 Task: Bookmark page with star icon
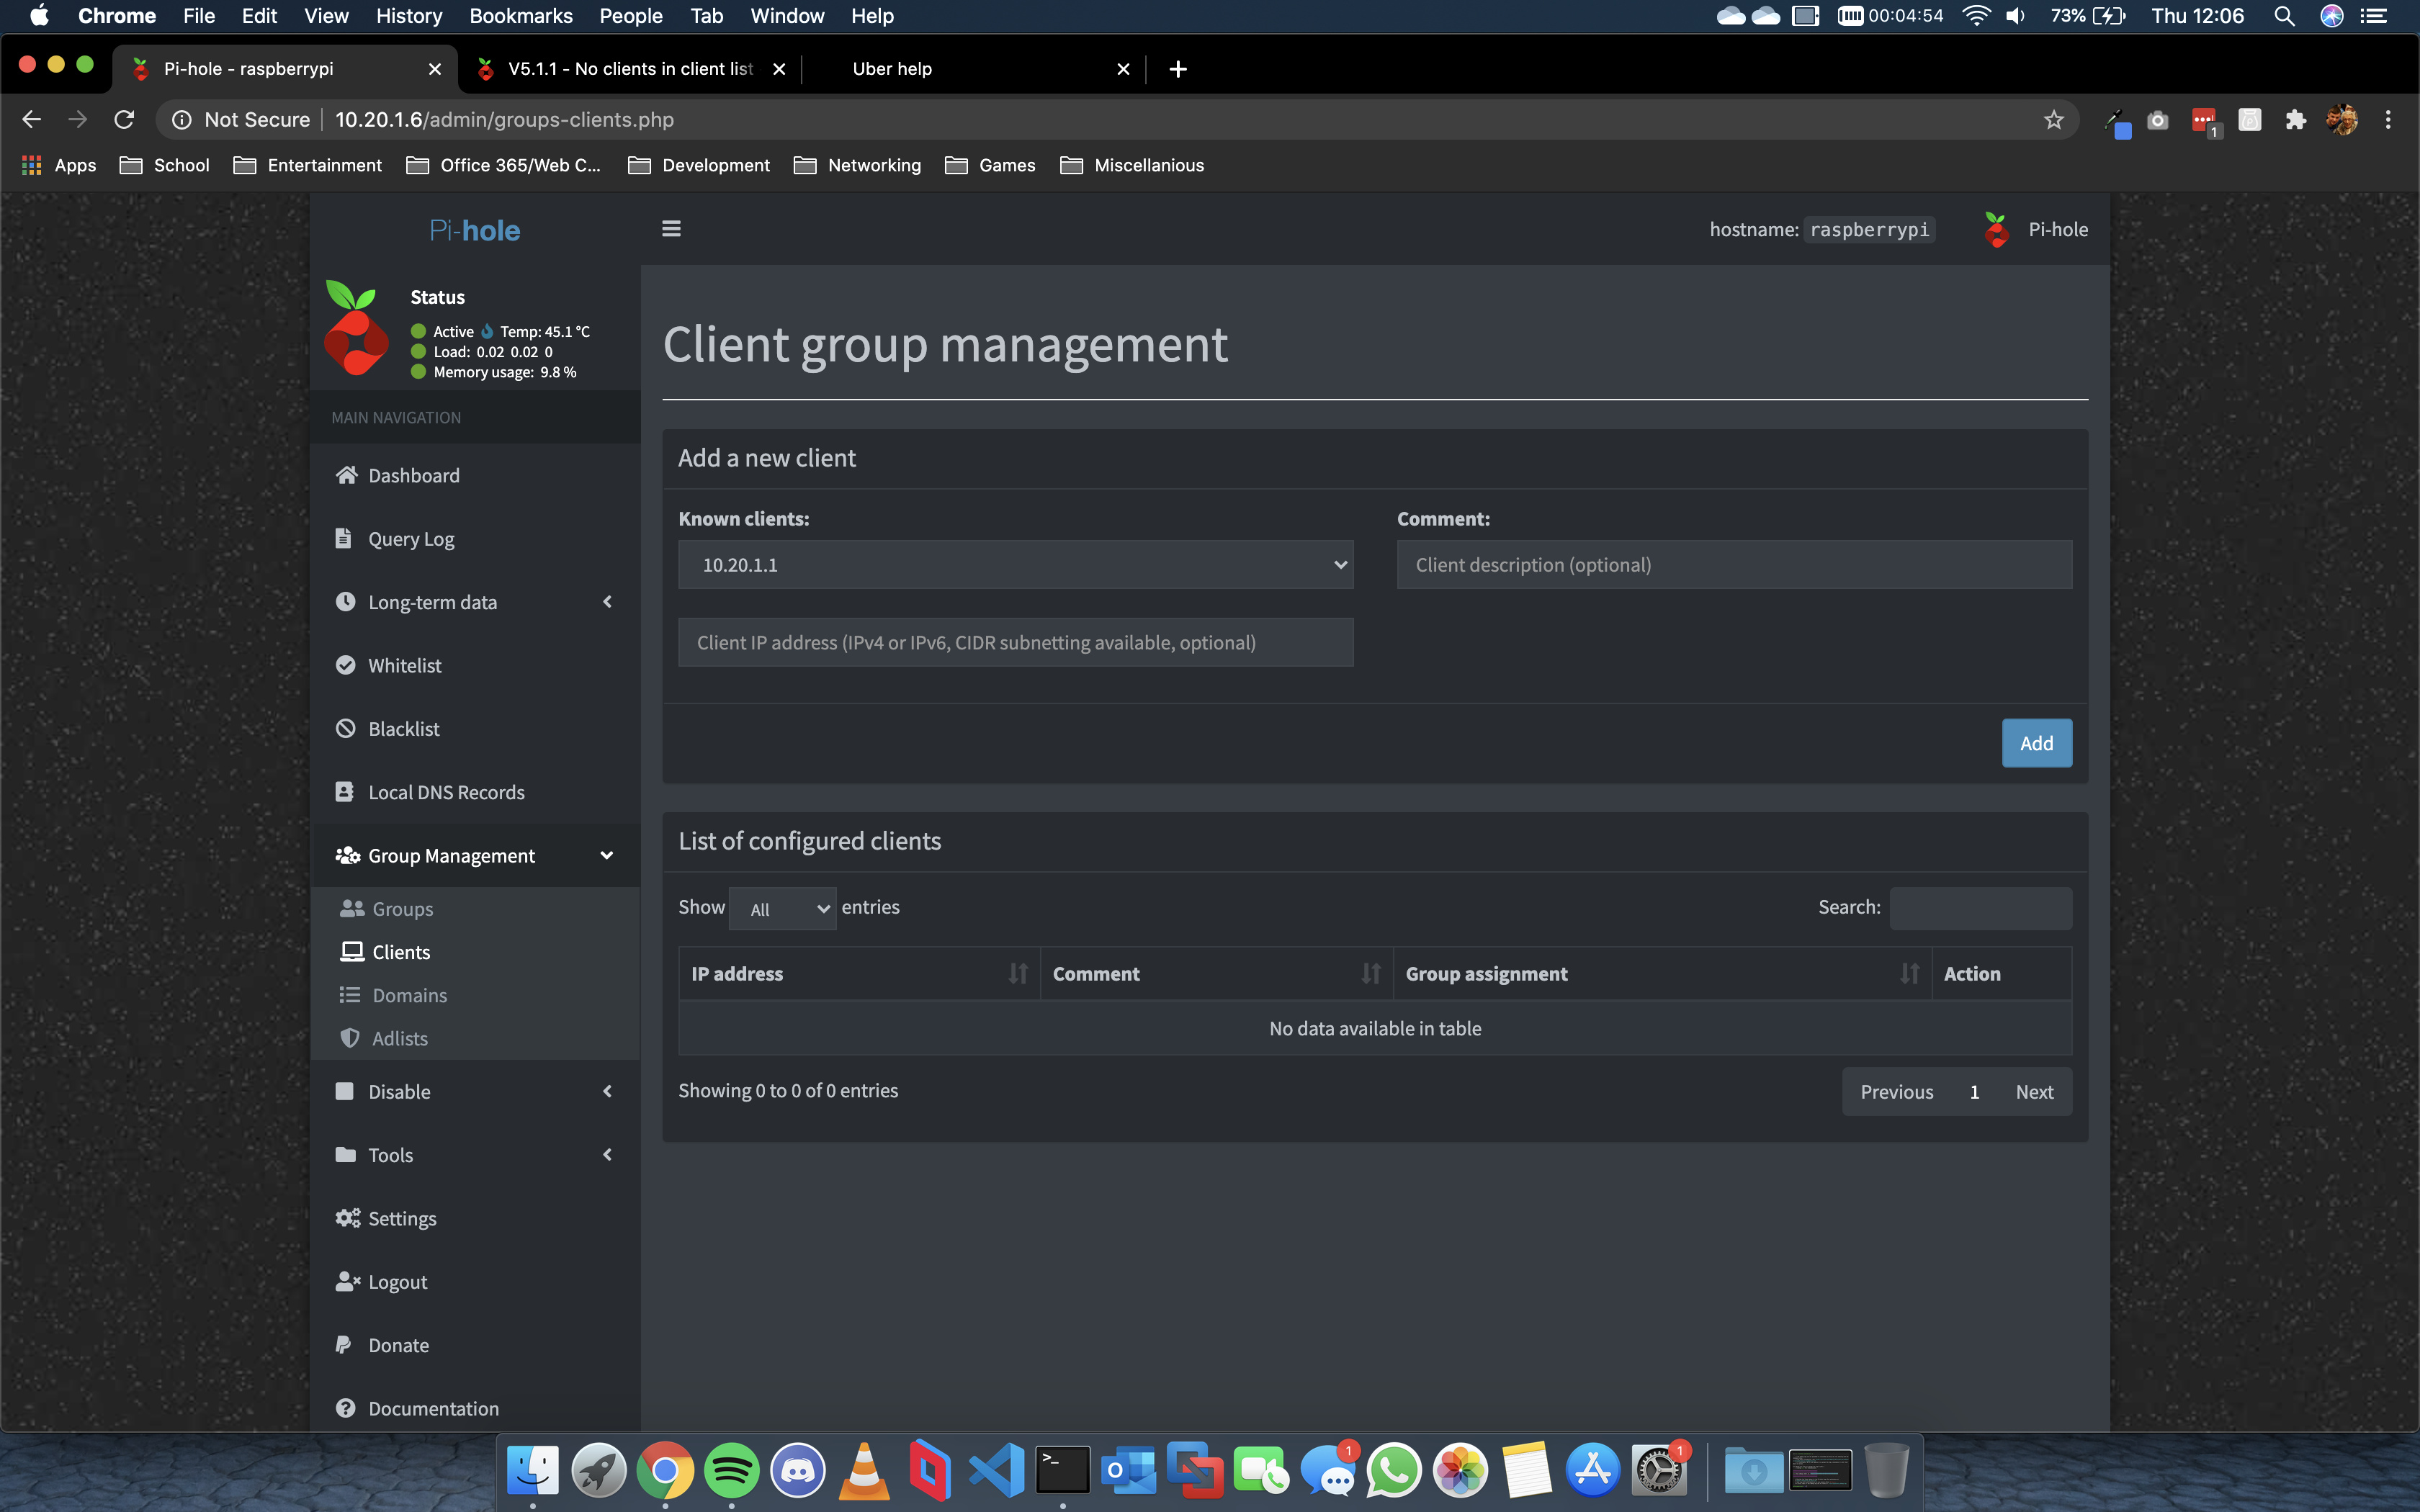point(2053,120)
